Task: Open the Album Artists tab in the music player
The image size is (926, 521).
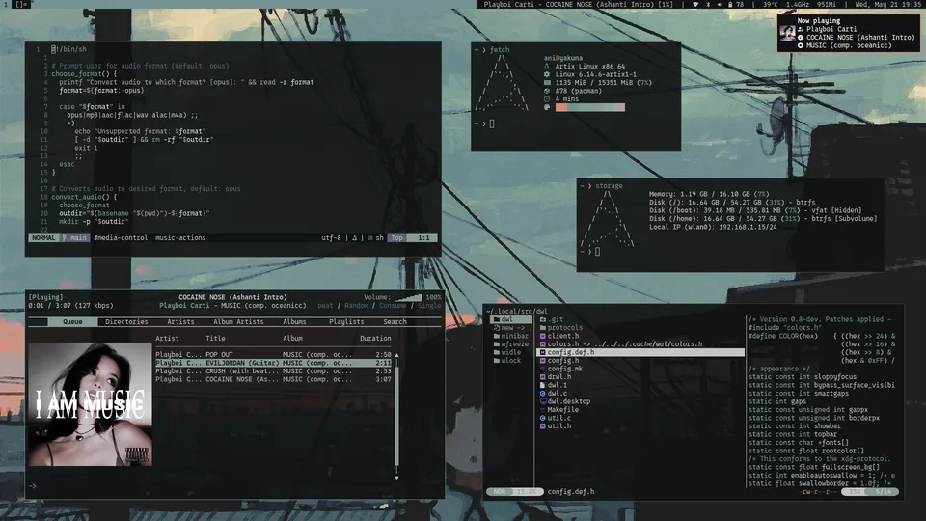Action: click(238, 322)
